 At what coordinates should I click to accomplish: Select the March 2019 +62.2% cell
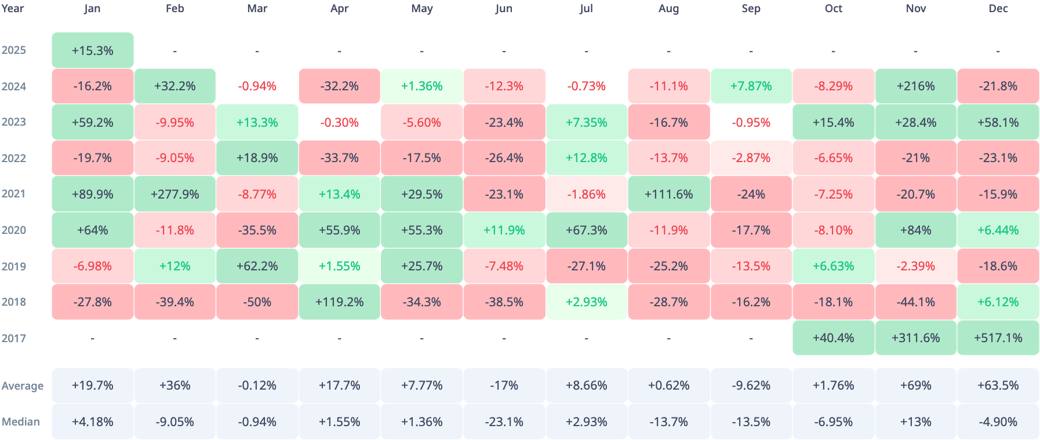point(257,266)
